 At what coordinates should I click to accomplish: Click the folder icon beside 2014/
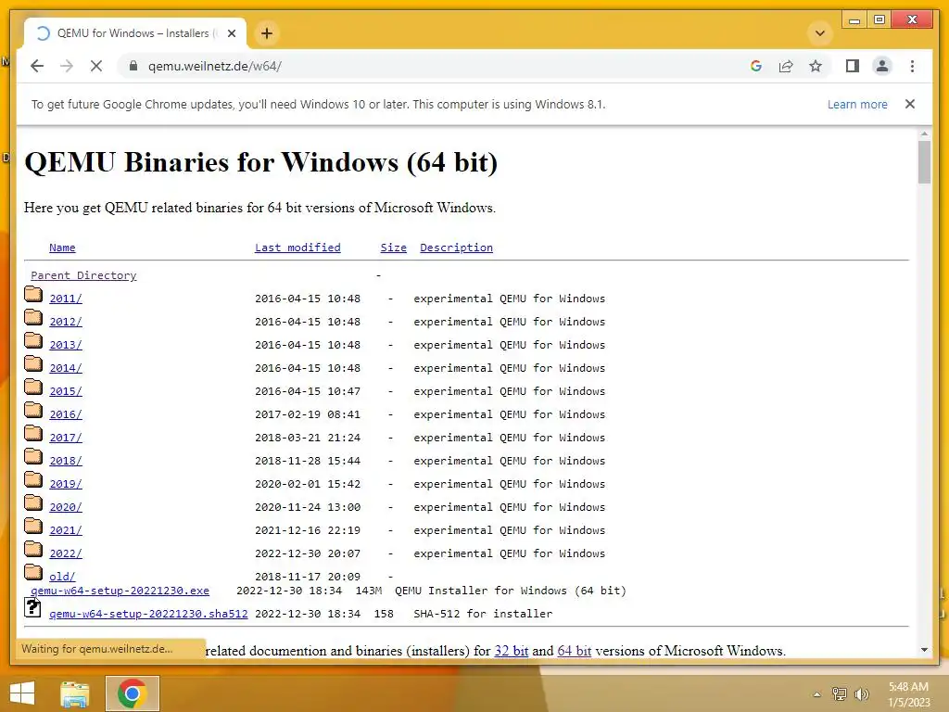click(x=33, y=363)
